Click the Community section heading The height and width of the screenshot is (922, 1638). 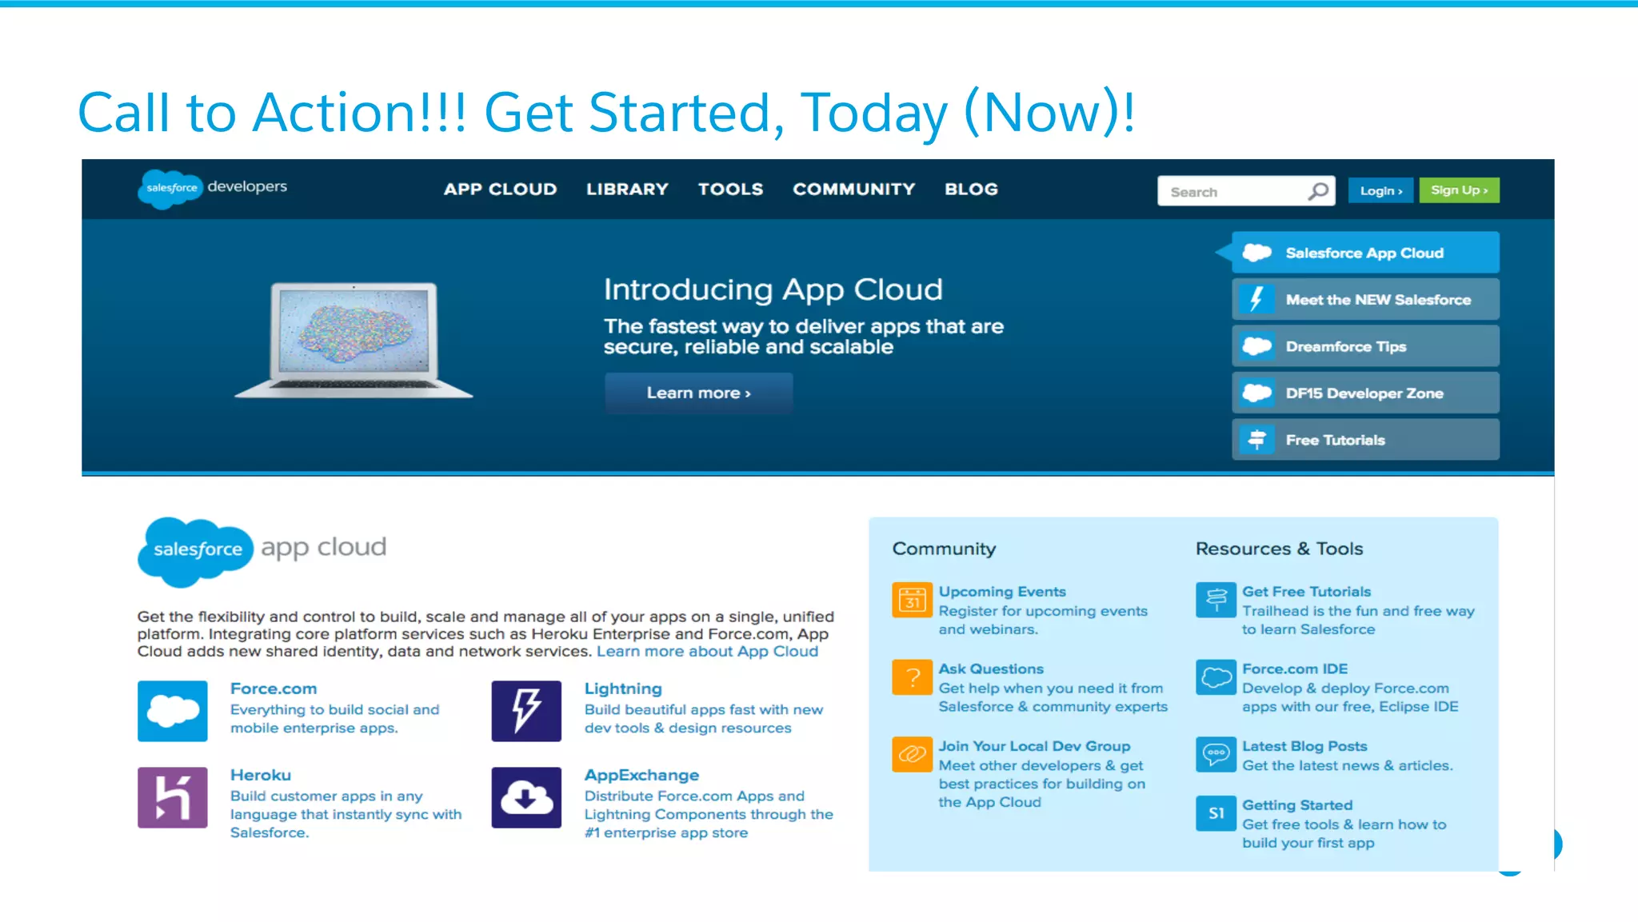coord(944,549)
